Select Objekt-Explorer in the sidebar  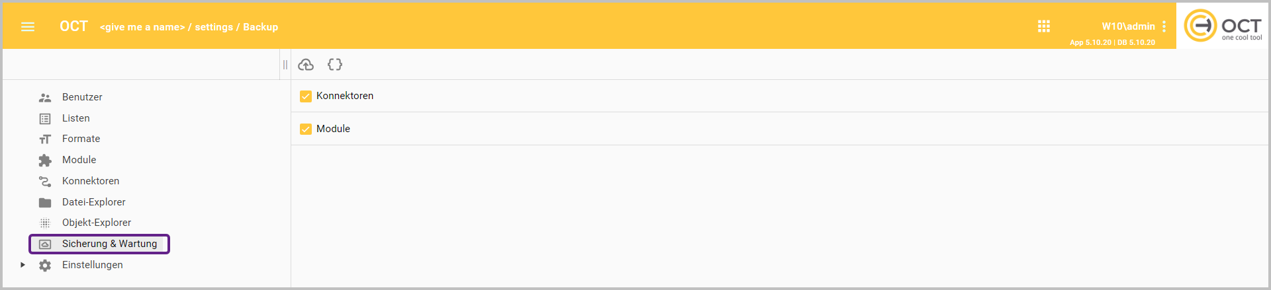point(97,223)
